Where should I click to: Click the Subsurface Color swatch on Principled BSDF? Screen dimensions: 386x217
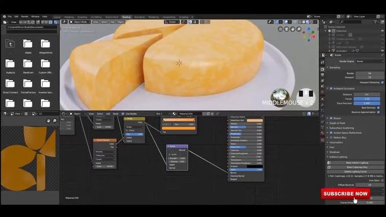255,121
